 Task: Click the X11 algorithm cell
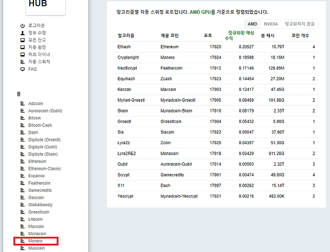point(121,185)
